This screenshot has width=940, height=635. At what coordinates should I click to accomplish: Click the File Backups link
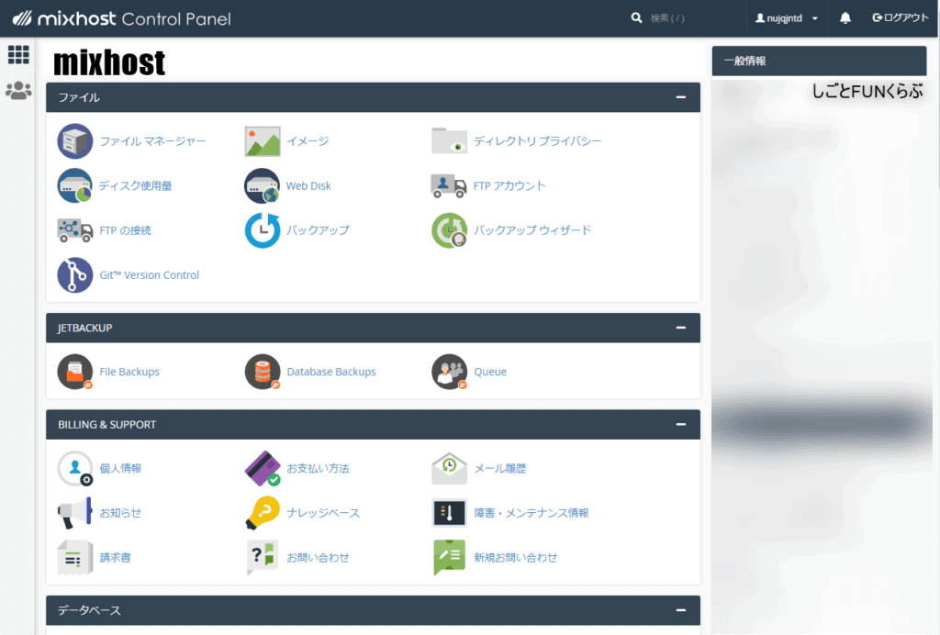[129, 372]
